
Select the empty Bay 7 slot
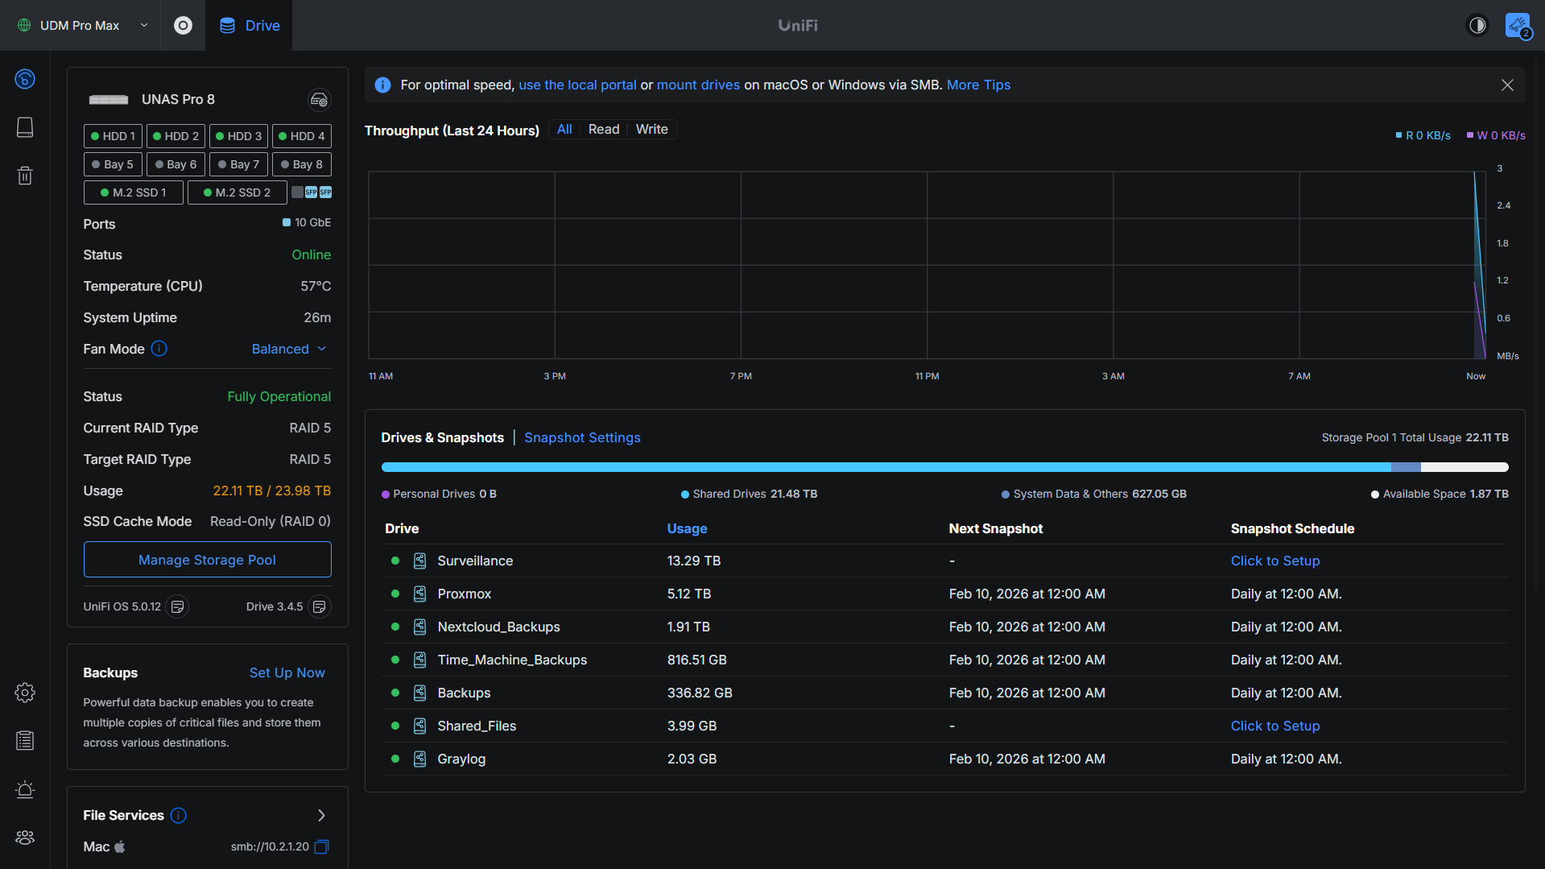[x=238, y=164]
